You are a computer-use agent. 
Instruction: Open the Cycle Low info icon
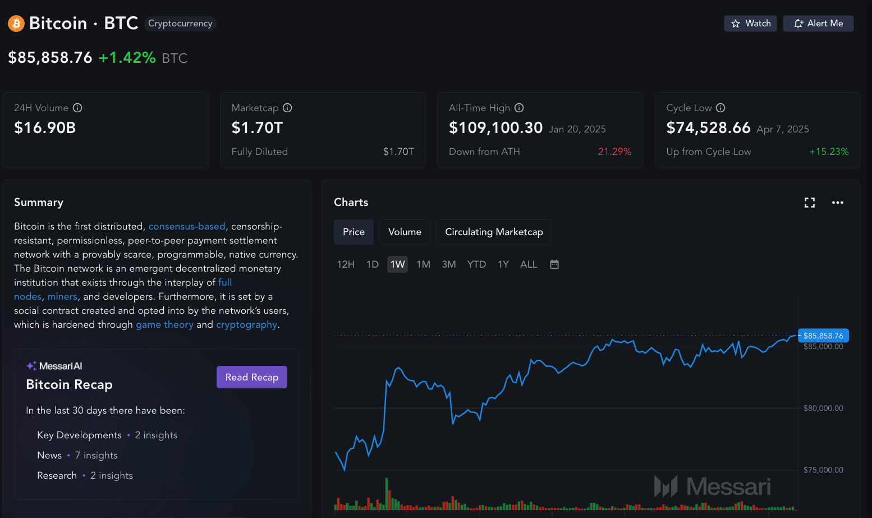pyautogui.click(x=720, y=108)
